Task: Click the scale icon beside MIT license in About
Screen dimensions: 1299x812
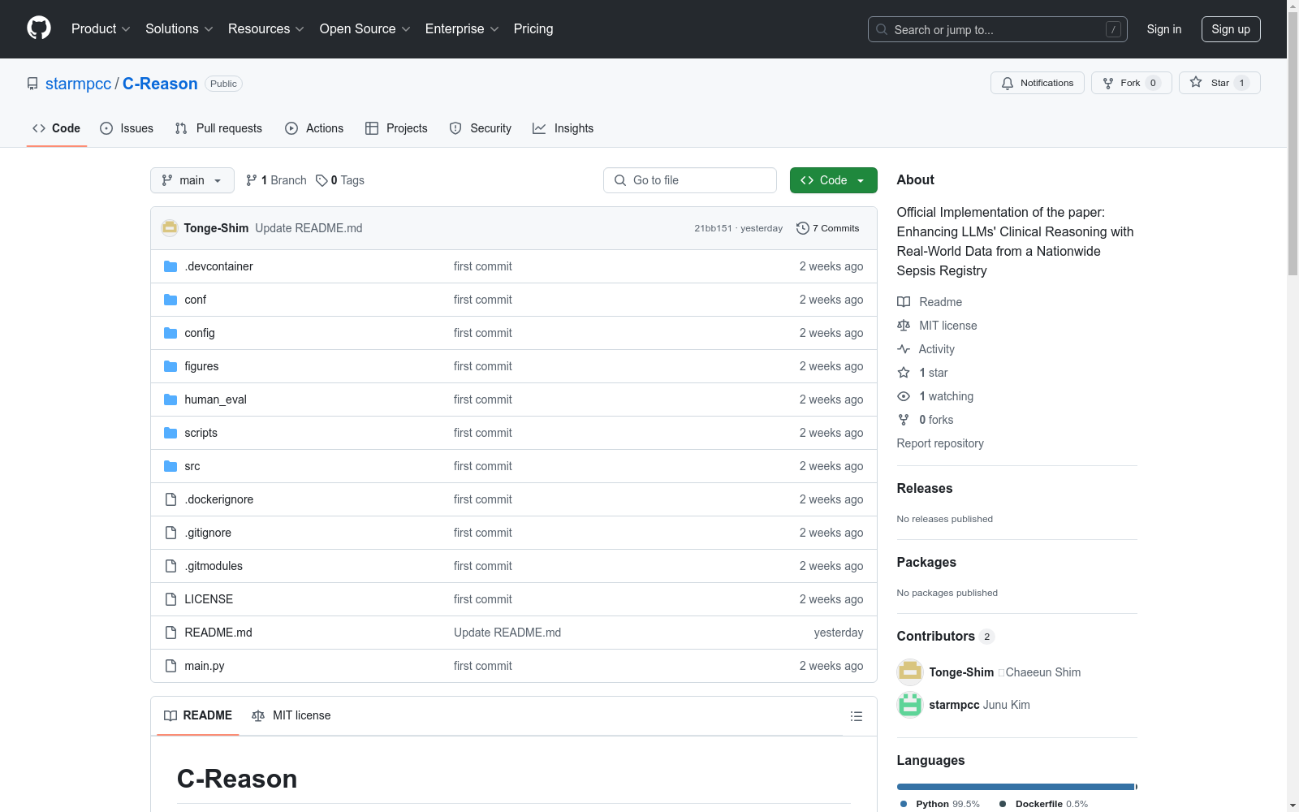Action: pos(904,326)
